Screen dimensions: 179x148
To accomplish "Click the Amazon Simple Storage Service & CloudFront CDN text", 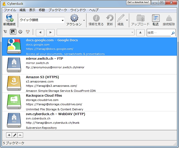I will [61, 91].
